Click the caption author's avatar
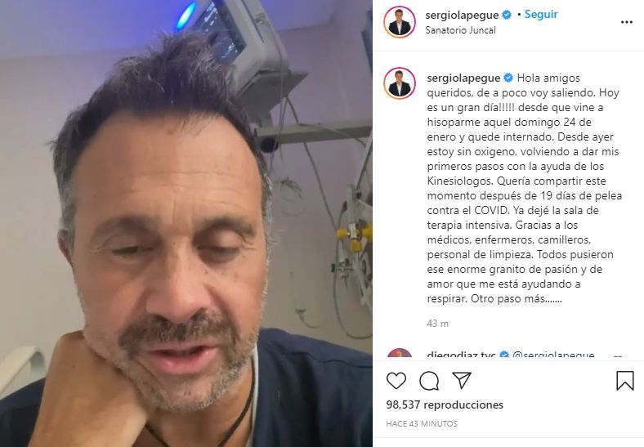The height and width of the screenshot is (447, 644). pos(400,83)
